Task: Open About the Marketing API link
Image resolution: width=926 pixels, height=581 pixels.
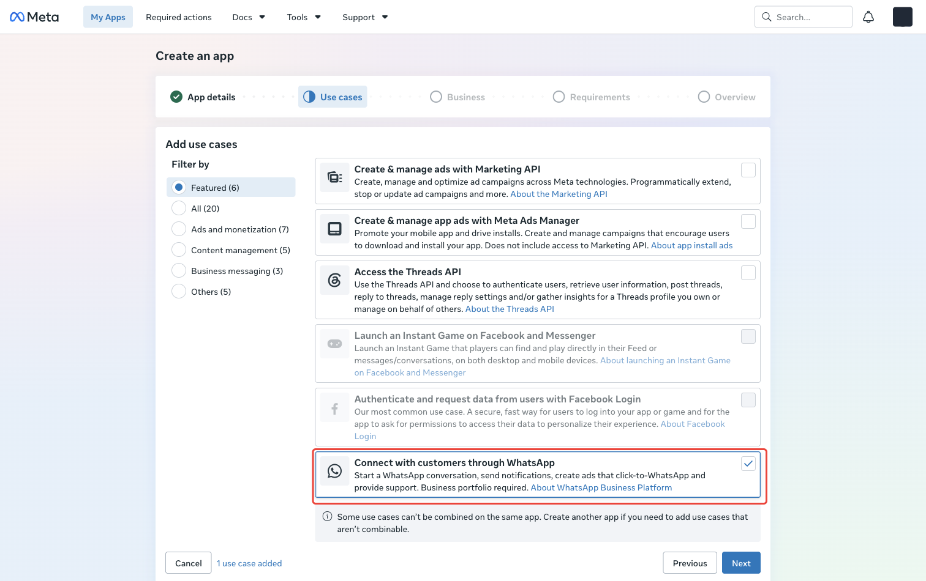Action: click(559, 194)
